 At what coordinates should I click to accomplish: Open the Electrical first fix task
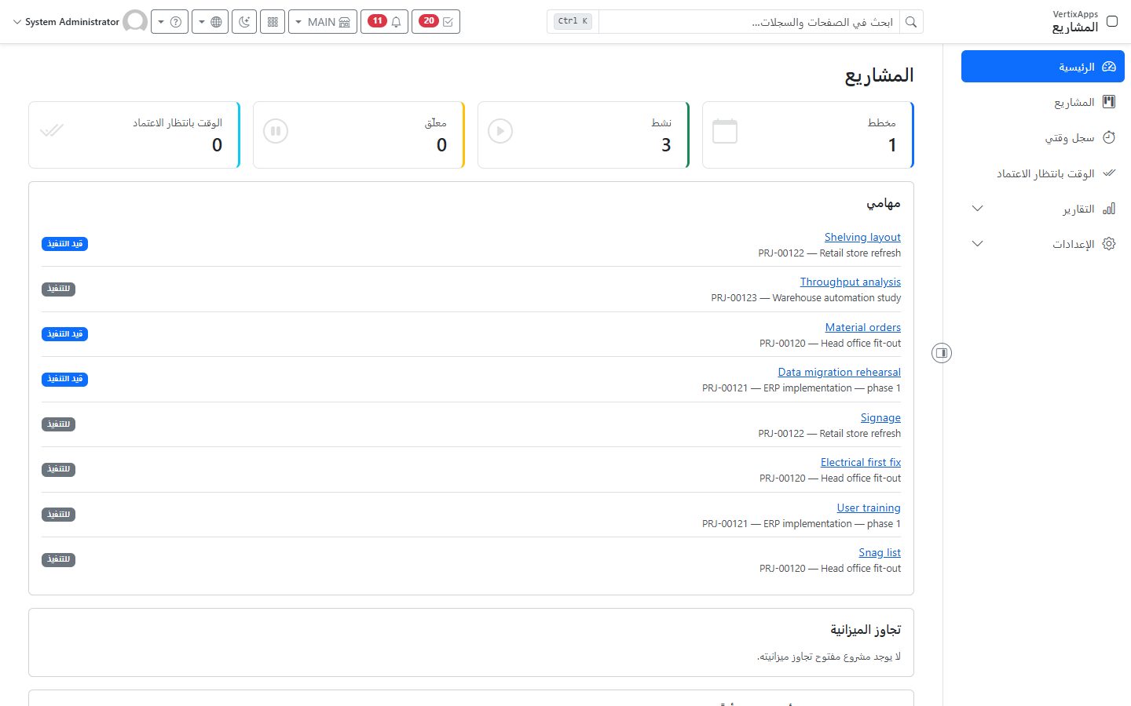[860, 462]
